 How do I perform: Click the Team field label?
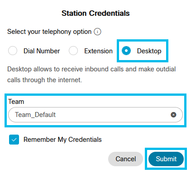click(x=16, y=102)
